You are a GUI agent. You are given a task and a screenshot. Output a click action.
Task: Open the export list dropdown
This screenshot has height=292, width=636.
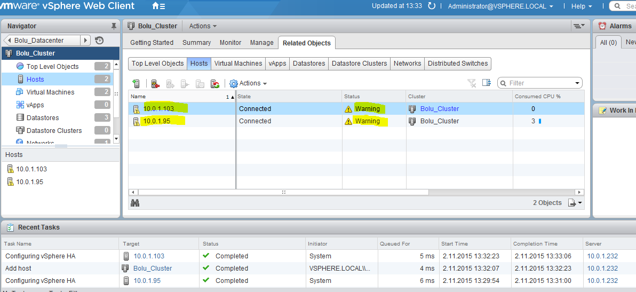click(575, 203)
